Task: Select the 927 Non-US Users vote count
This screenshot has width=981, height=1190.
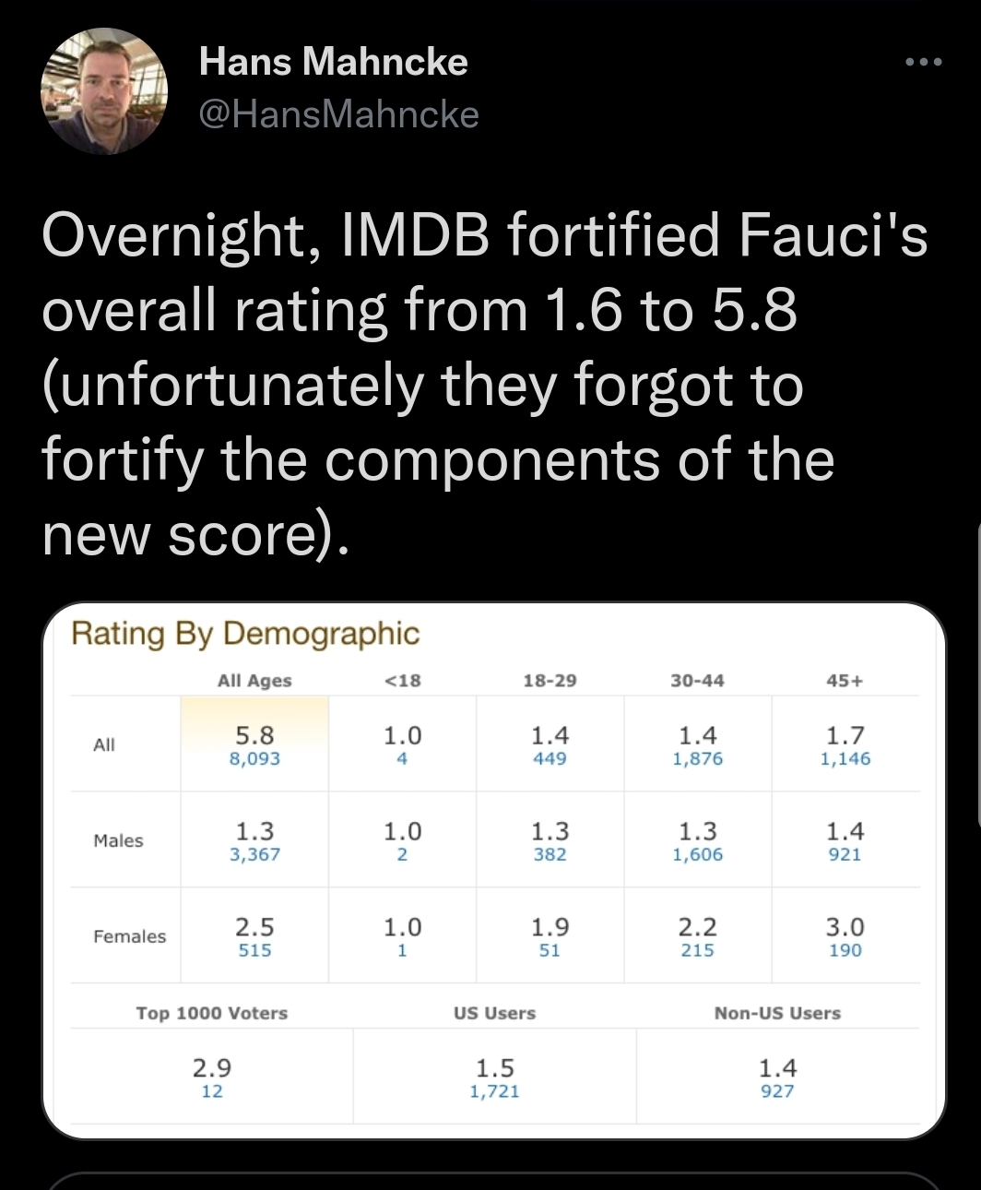Action: 777,1091
